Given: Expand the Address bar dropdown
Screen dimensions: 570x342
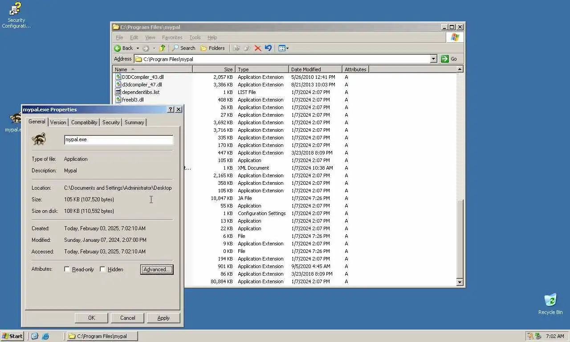Looking at the screenshot, I should [433, 59].
